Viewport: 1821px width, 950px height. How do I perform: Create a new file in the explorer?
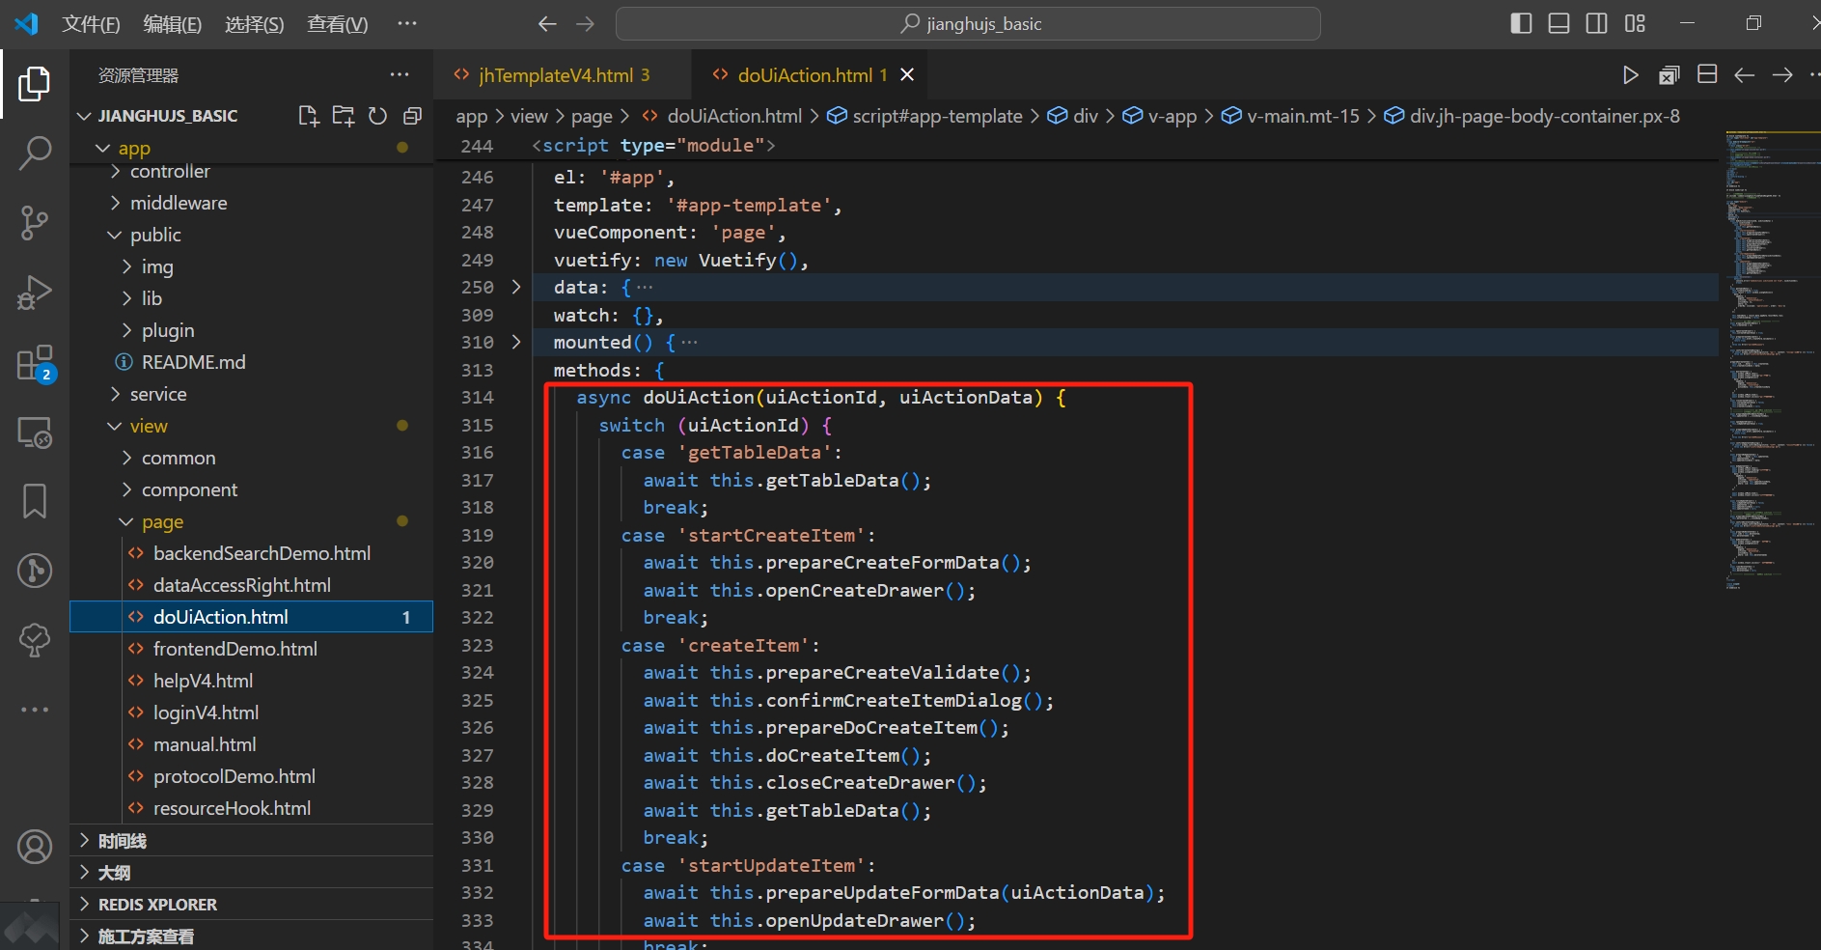point(308,115)
